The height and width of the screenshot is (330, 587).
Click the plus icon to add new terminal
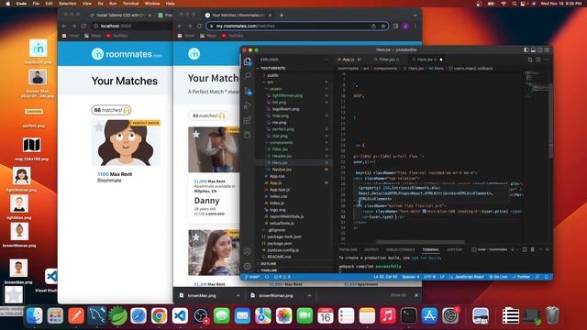point(513,249)
